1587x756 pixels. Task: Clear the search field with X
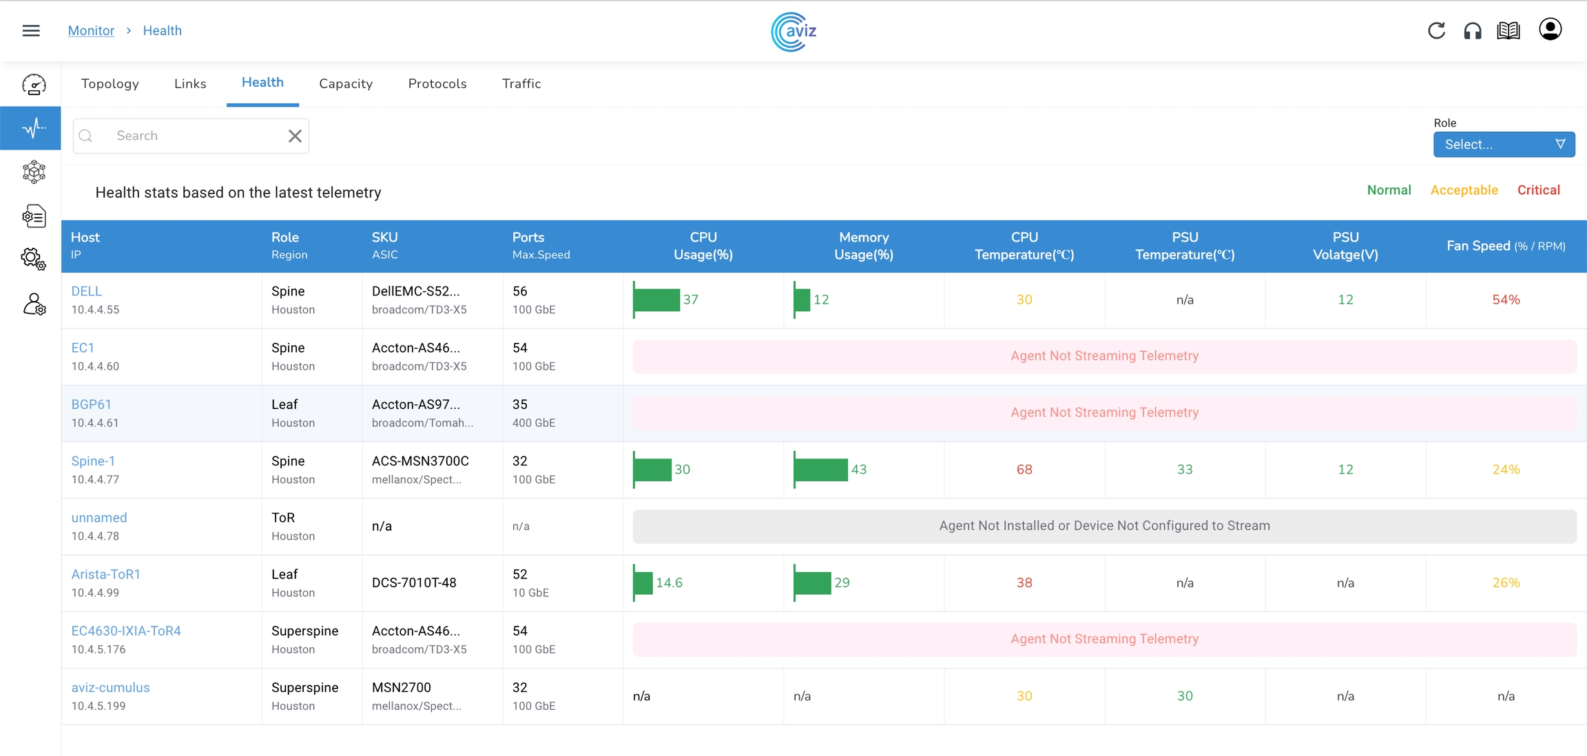tap(295, 136)
